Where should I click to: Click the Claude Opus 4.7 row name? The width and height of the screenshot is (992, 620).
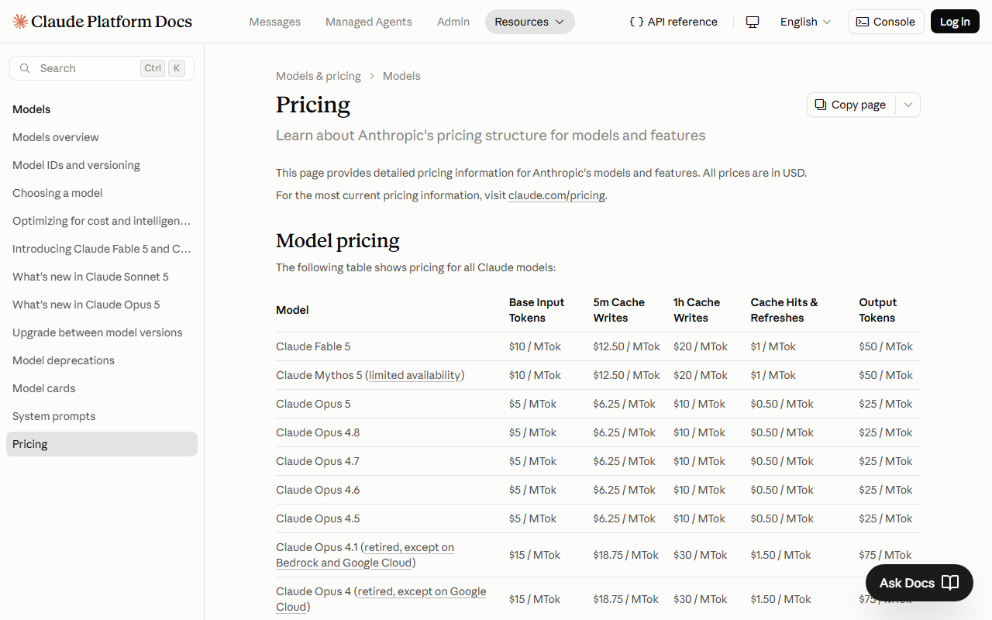[318, 461]
